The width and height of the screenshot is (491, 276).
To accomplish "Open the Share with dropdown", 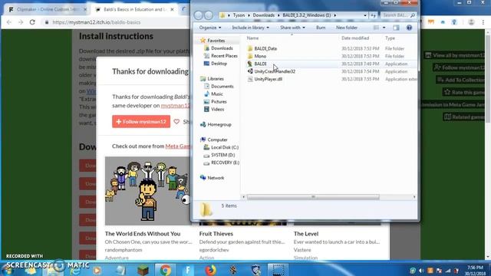I will [x=292, y=28].
